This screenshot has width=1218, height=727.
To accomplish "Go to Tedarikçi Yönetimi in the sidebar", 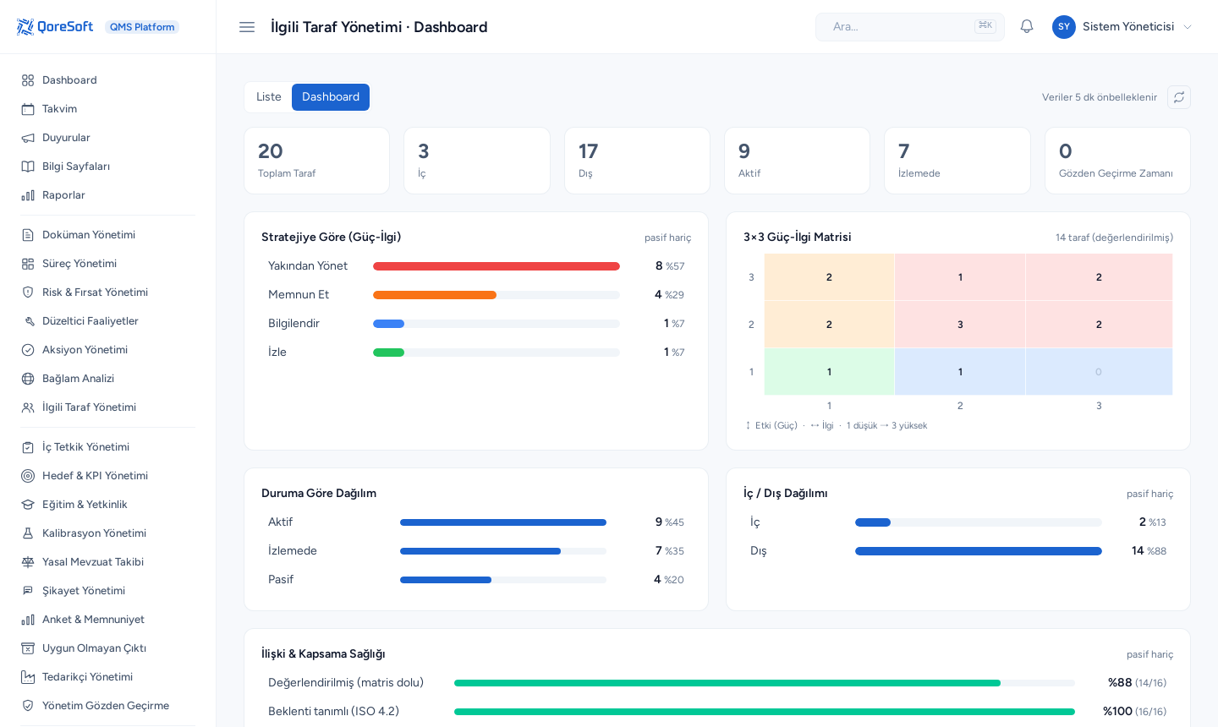I will [x=108, y=677].
